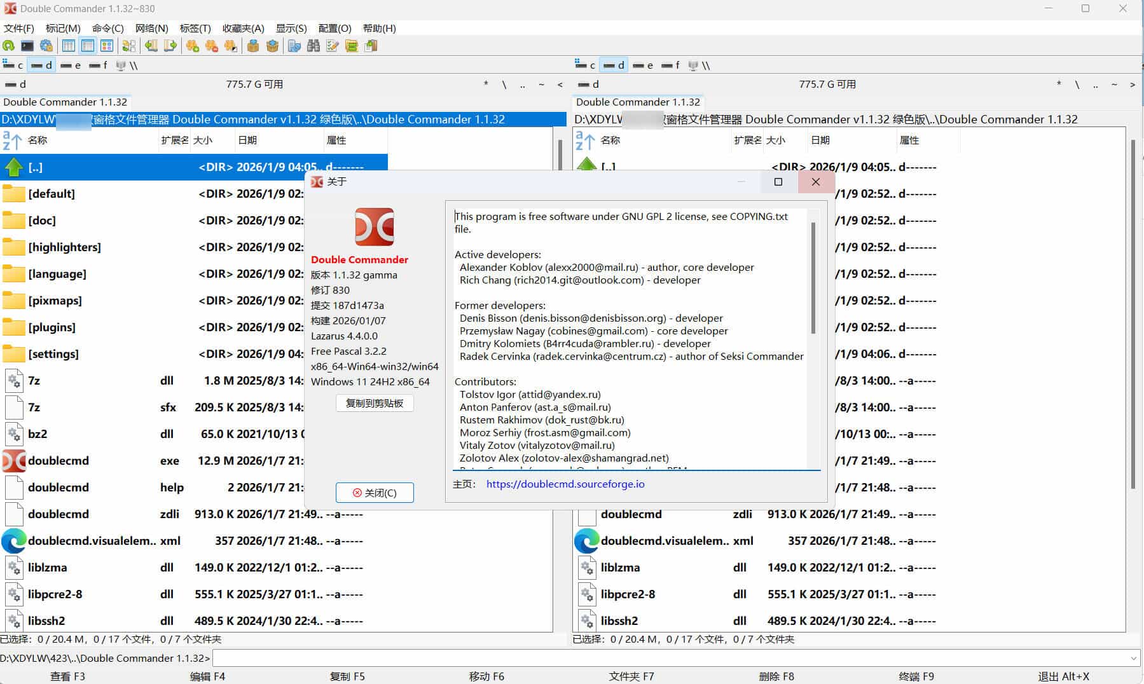The width and height of the screenshot is (1144, 684).
Task: Click the pack files archive icon
Action: [x=252, y=46]
